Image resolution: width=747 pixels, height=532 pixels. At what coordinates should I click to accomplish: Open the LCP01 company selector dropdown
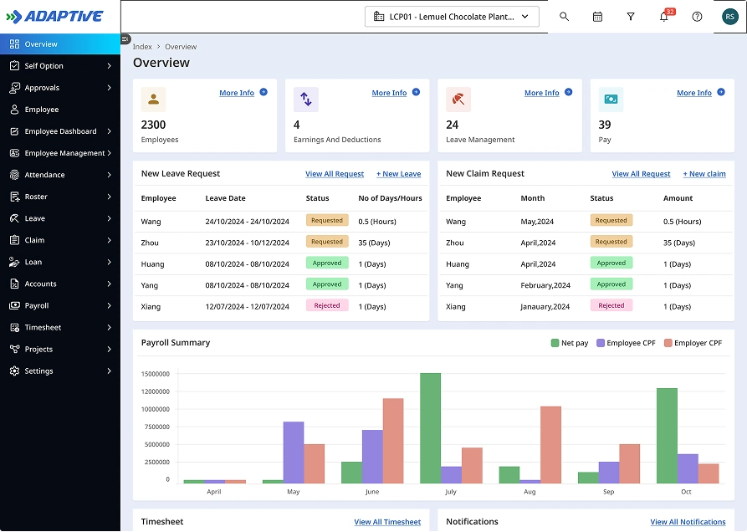(452, 17)
